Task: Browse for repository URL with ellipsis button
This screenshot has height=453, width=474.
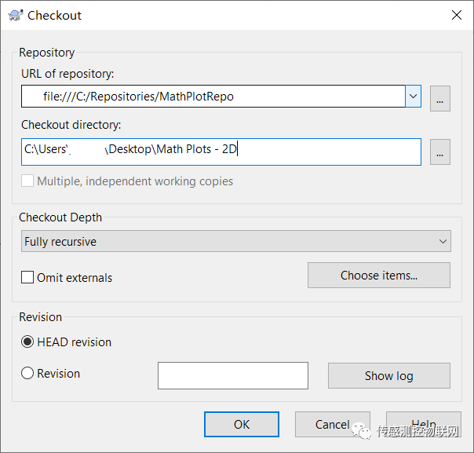Action: (x=439, y=98)
